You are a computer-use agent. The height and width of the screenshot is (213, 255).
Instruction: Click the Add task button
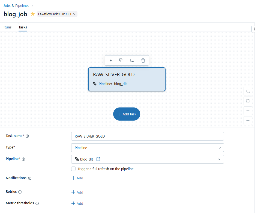[127, 114]
